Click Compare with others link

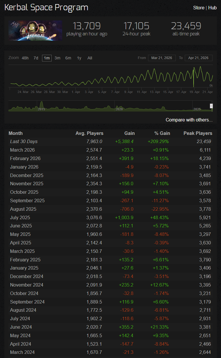189,120
